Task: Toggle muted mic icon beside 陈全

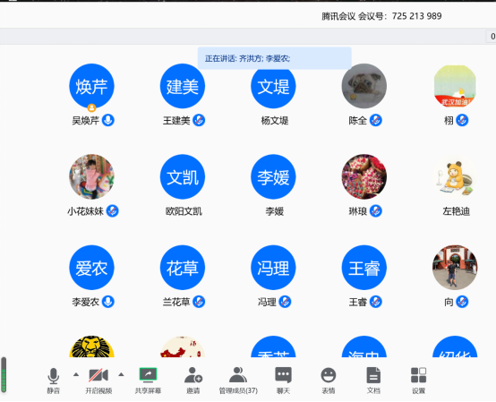Action: (x=376, y=120)
